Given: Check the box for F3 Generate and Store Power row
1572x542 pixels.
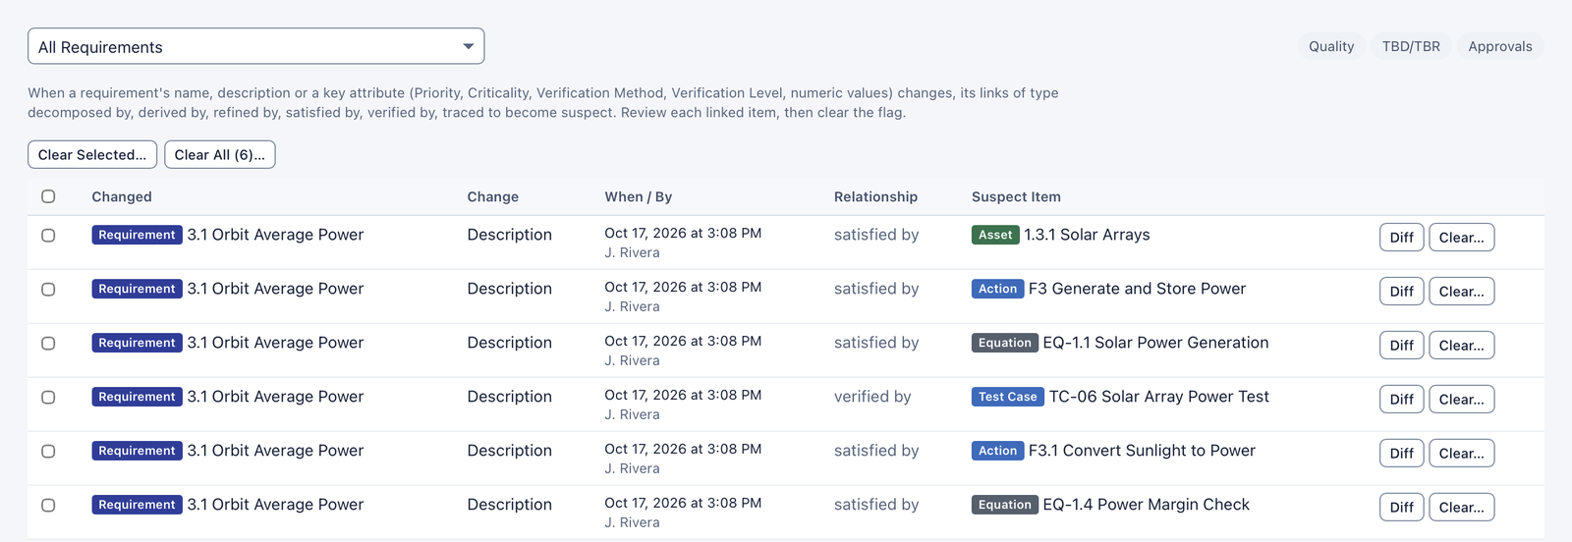Looking at the screenshot, I should (48, 290).
